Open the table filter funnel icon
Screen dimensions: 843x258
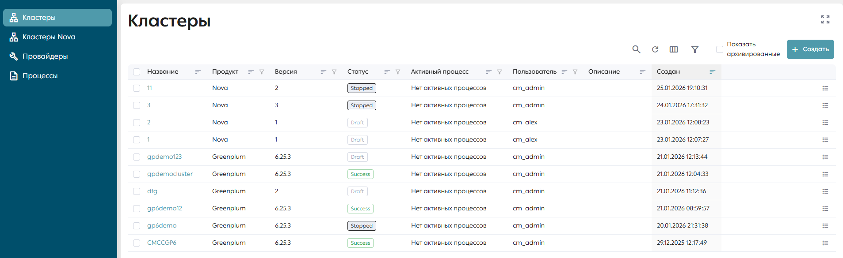point(695,49)
